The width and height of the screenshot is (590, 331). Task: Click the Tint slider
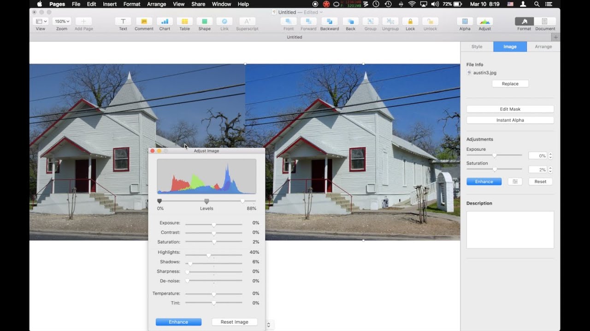(x=214, y=303)
